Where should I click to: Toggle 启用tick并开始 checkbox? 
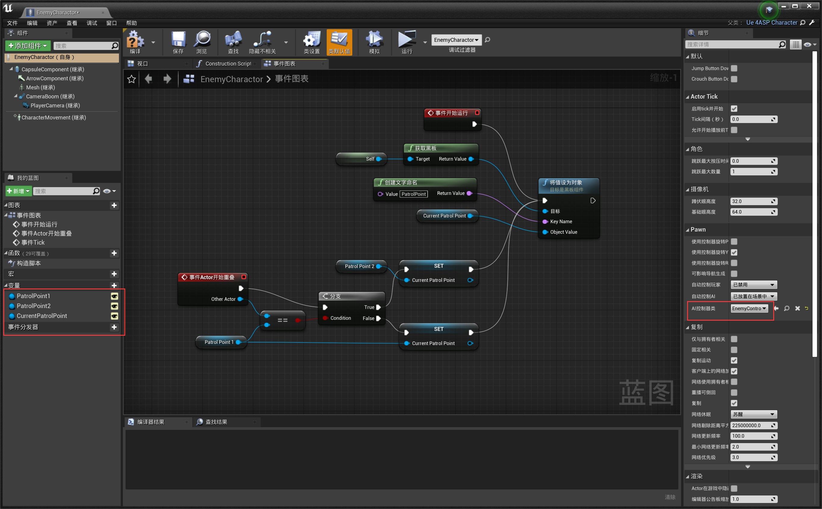(x=734, y=108)
